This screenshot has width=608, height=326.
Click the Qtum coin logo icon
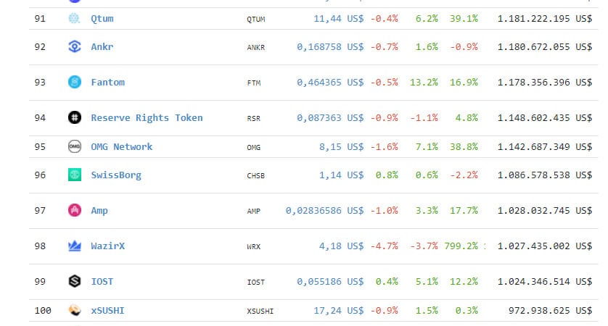click(x=75, y=19)
